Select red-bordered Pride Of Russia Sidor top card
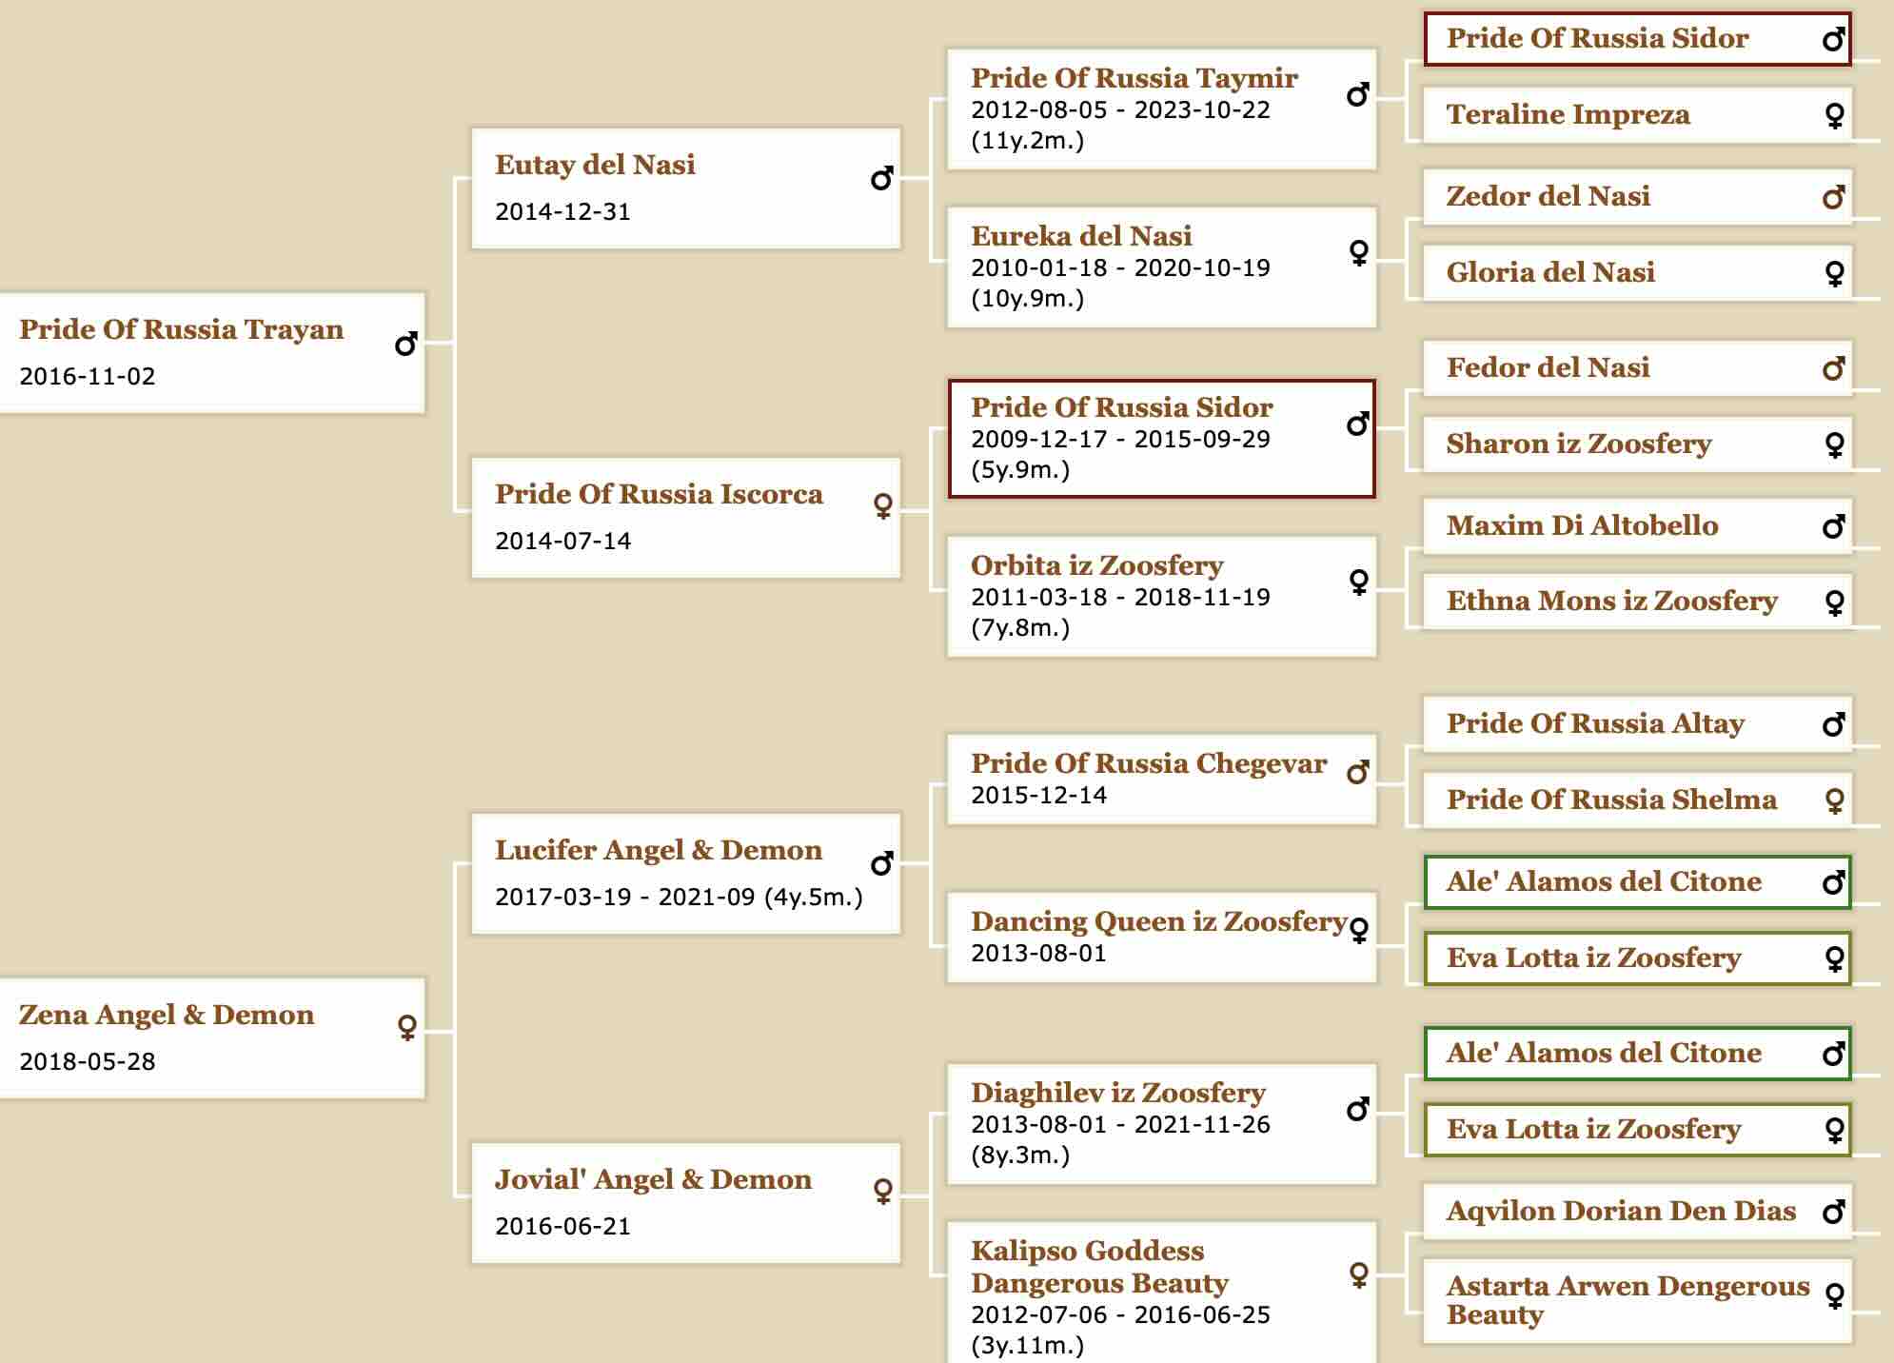Viewport: 1894px width, 1363px height. coord(1637,39)
